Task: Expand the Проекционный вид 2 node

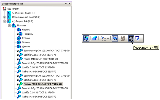Action: [4, 17]
